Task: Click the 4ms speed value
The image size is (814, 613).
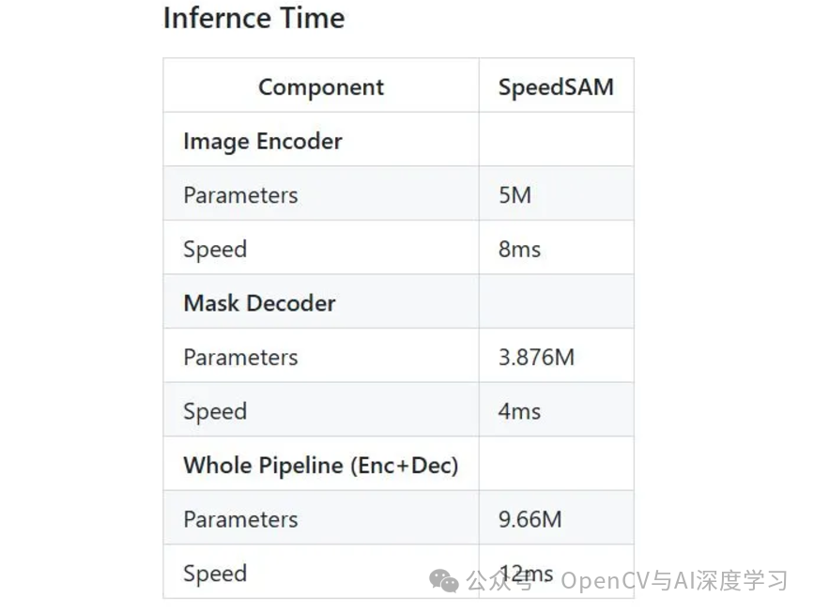Action: [520, 412]
